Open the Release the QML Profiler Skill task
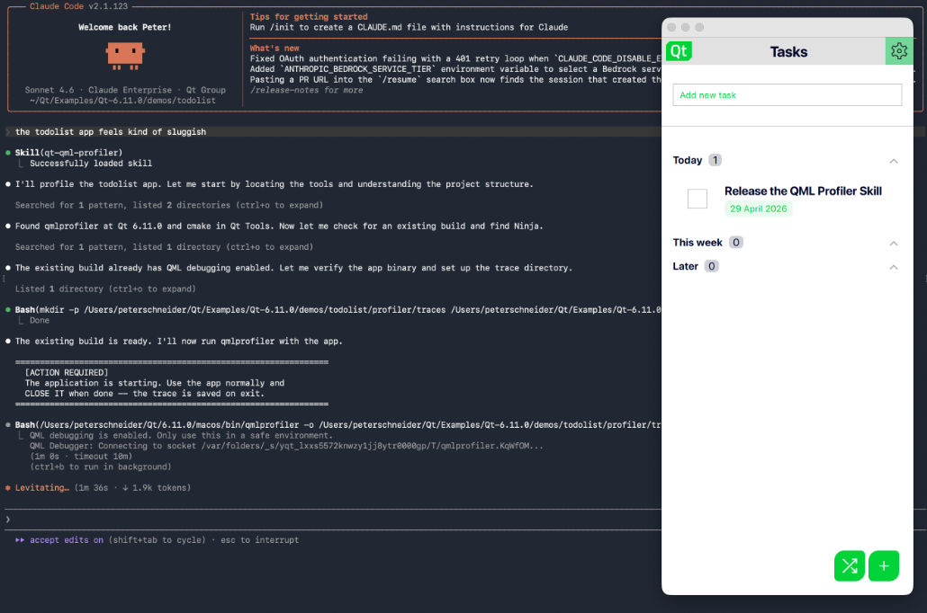This screenshot has height=613, width=927. pyautogui.click(x=803, y=191)
